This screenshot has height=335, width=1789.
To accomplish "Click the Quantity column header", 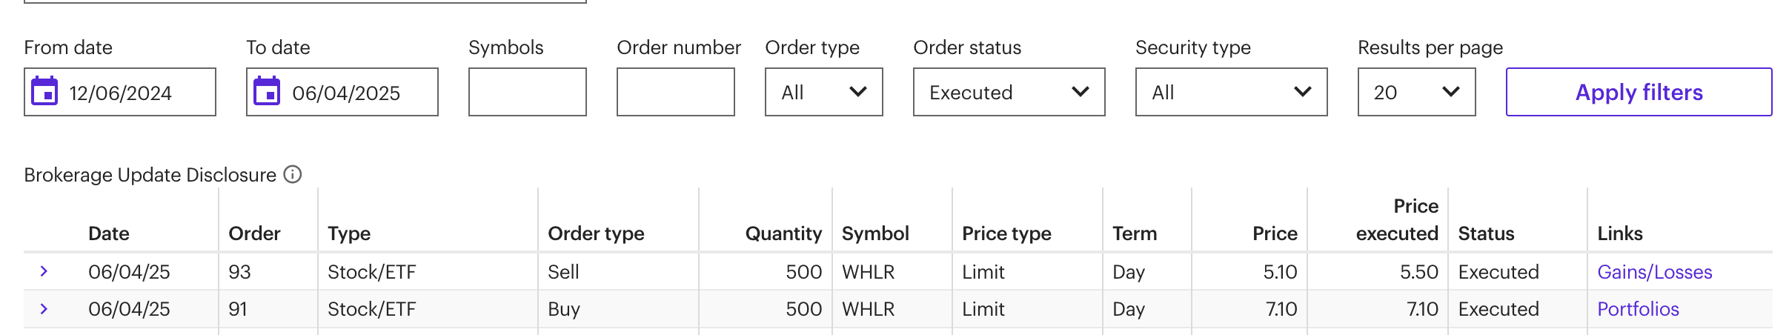I will click(783, 233).
